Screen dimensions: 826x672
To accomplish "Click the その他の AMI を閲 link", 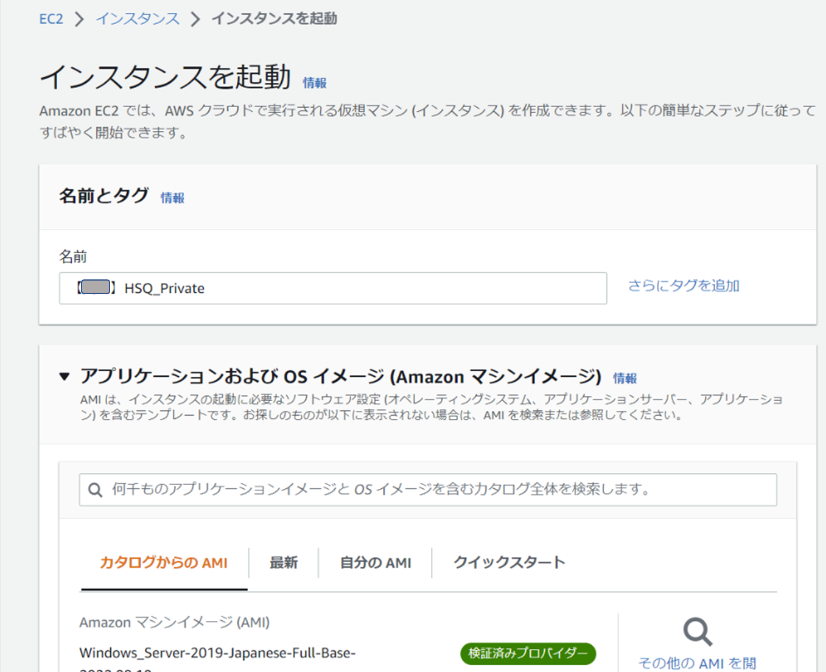I will (698, 663).
